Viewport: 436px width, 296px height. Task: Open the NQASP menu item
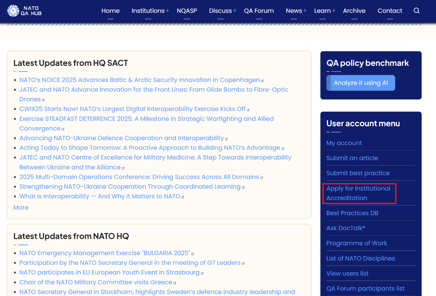tap(187, 10)
